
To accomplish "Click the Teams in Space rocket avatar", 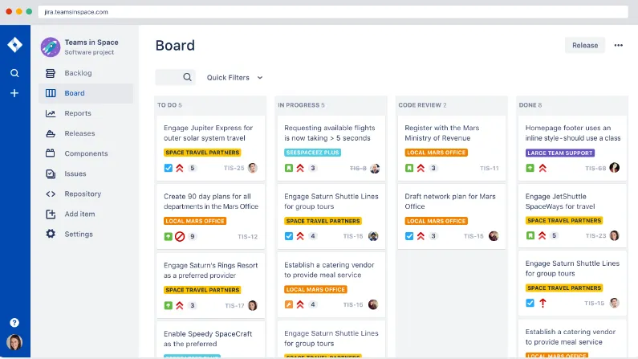I will click(x=51, y=47).
